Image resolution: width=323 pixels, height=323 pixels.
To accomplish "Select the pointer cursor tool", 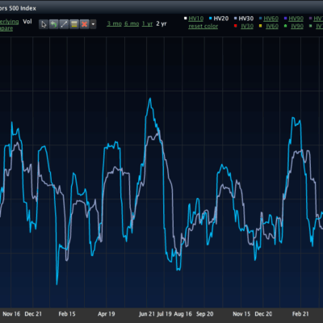I will pyautogui.click(x=44, y=24).
